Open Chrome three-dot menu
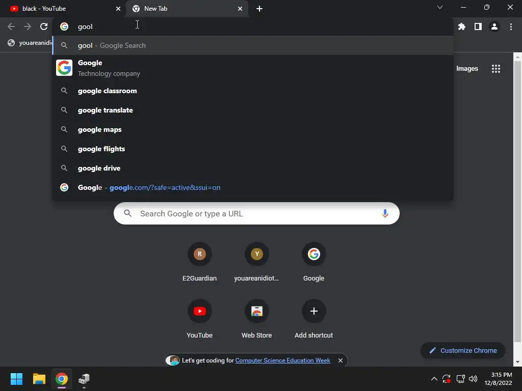Screen dimensions: 522x391 (511, 26)
